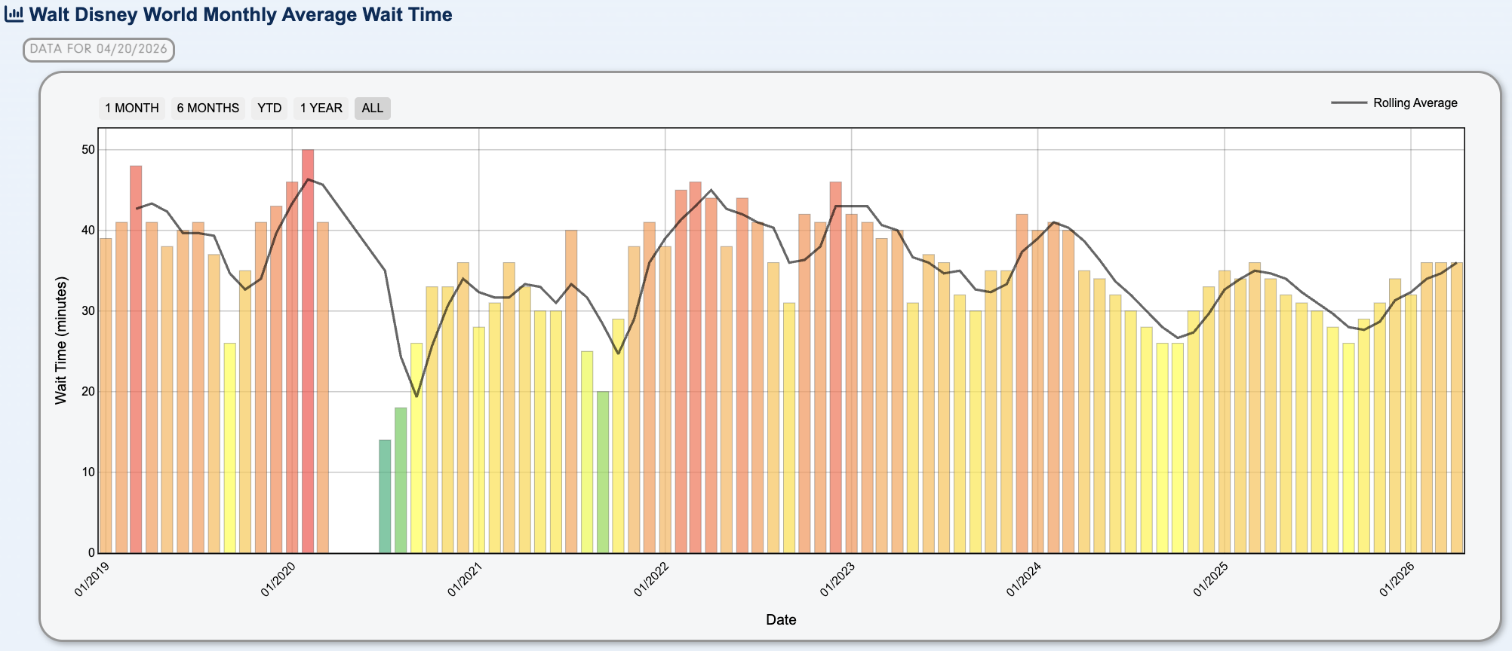Viewport: 1512px width, 651px height.
Task: Click the last bar on the right edge
Action: tap(1457, 407)
